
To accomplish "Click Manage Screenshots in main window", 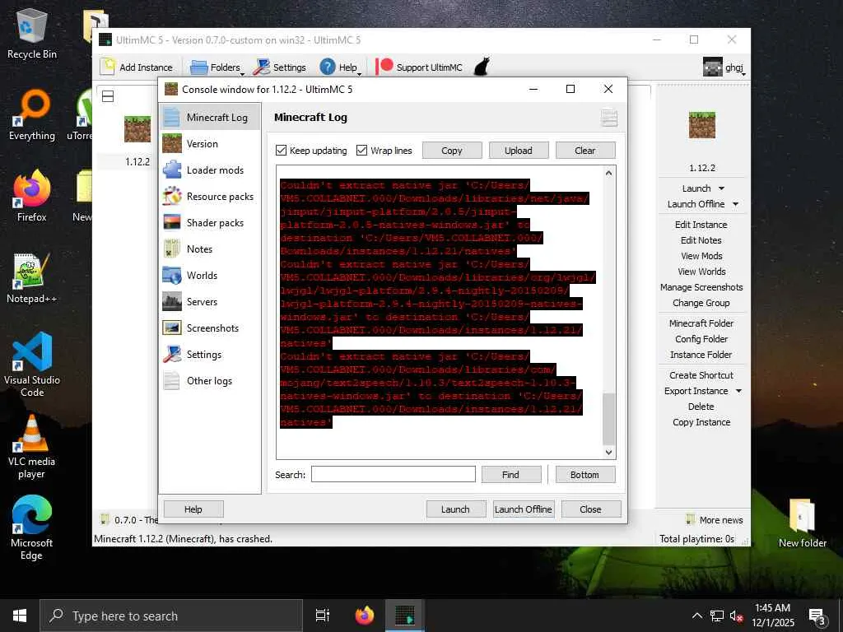I will pyautogui.click(x=701, y=287).
